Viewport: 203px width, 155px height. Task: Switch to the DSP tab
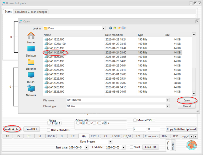175,136
